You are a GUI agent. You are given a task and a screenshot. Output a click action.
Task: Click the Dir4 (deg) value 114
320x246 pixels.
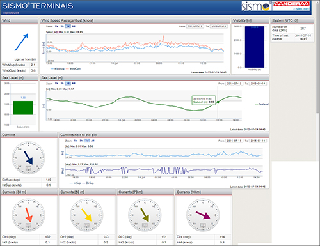tap(222, 237)
